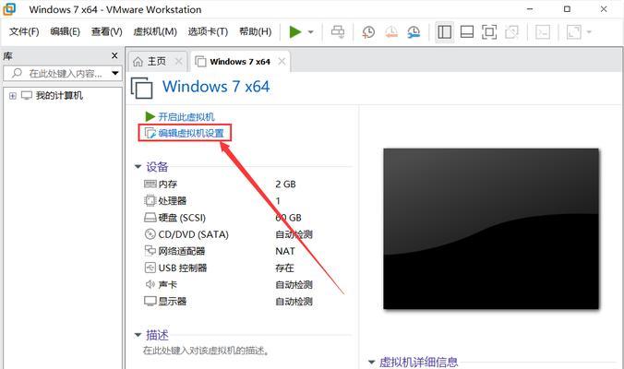Take a snapshot with the clock-plus icon
624x369 pixels.
point(368,31)
